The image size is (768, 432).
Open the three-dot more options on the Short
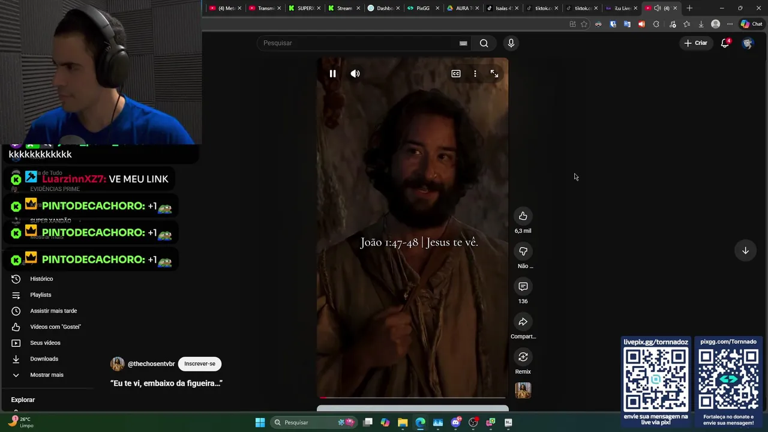click(475, 74)
